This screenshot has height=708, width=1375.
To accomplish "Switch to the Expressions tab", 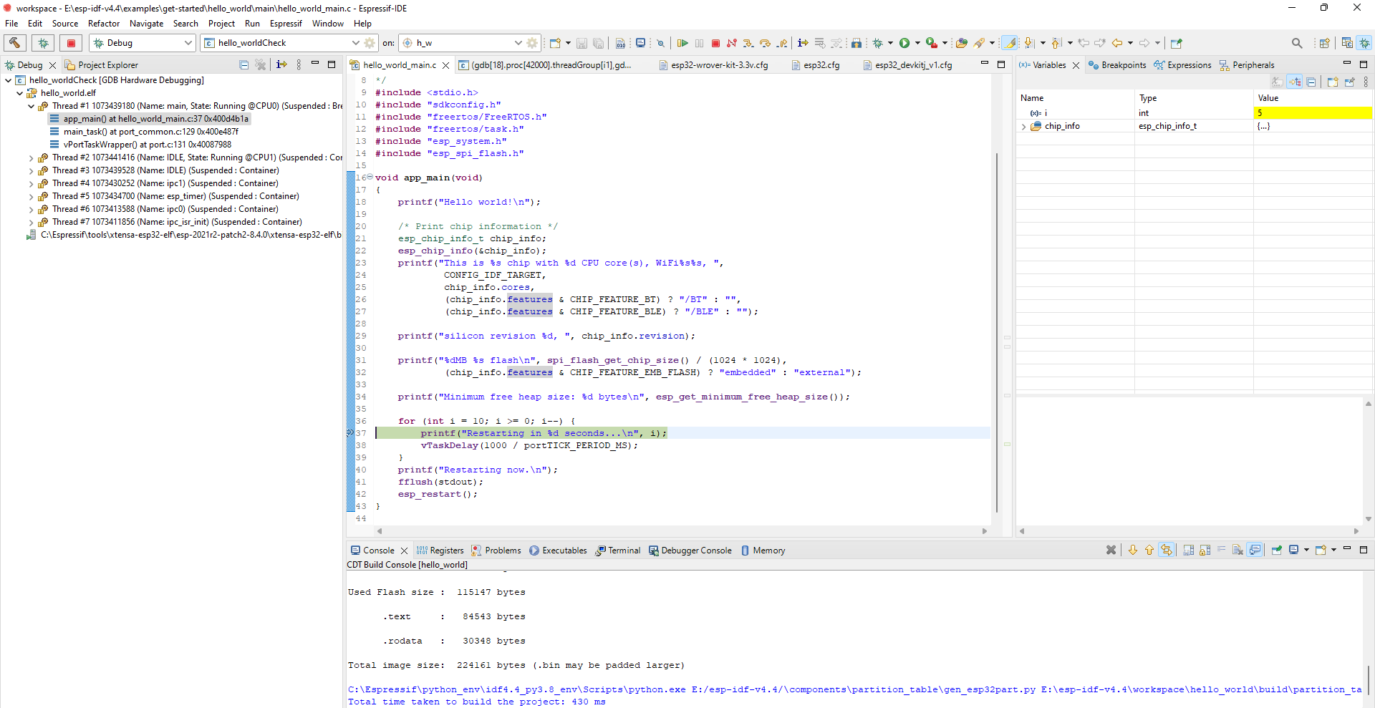I will coord(1182,65).
